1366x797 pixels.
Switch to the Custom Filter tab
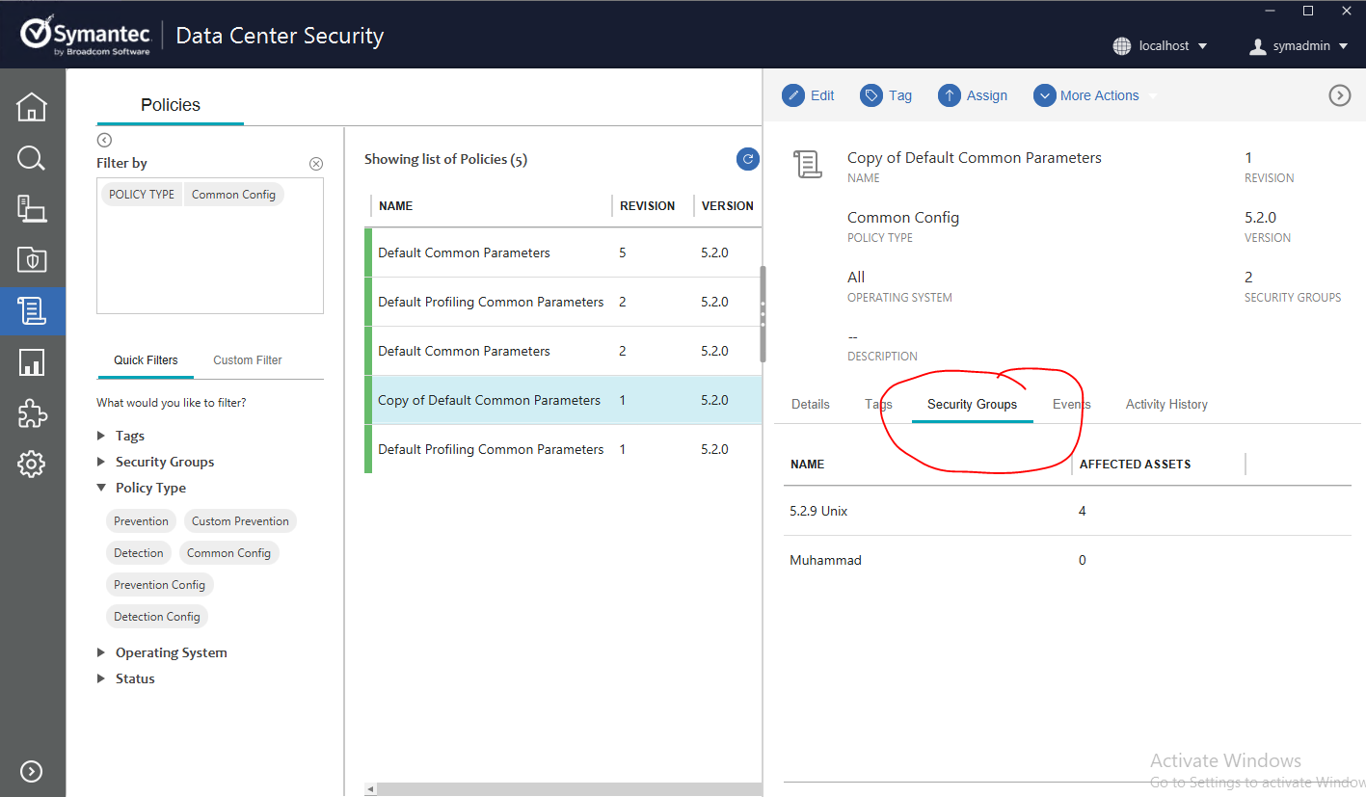(248, 360)
